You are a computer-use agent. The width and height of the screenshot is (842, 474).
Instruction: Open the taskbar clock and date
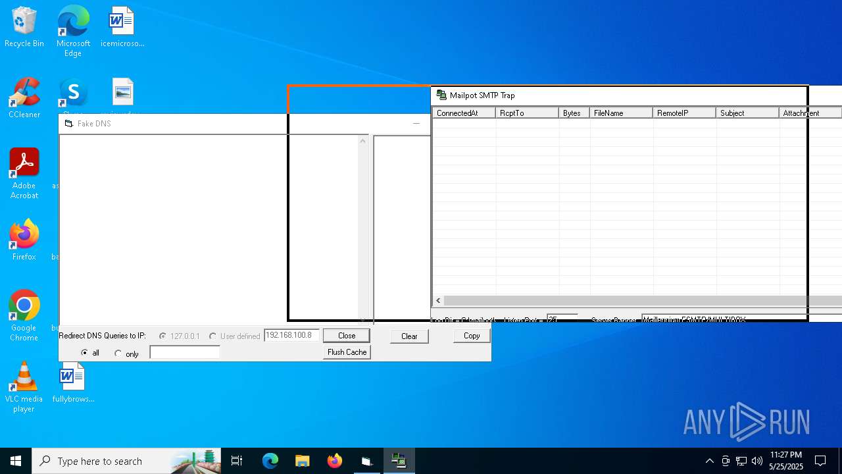[785, 461]
